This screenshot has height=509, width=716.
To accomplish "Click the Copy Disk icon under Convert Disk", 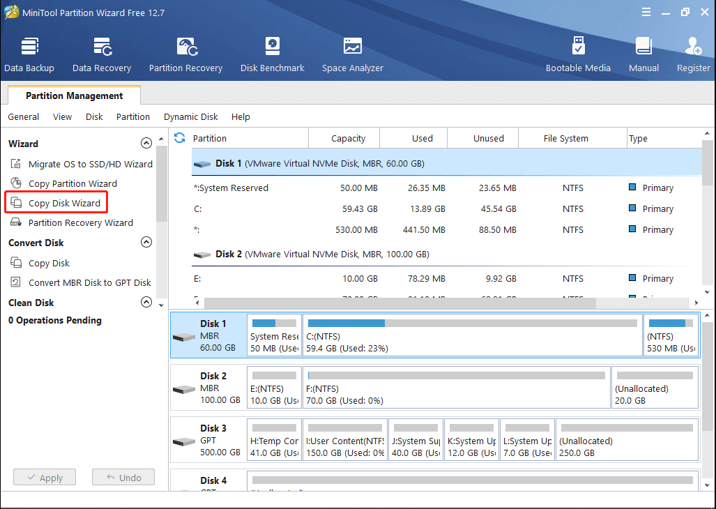I will pos(16,262).
